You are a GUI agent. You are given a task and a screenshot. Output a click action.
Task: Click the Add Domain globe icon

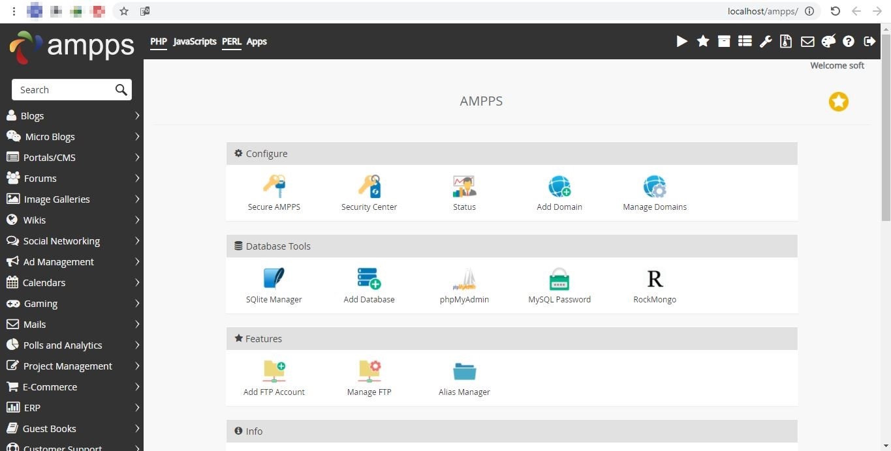[x=559, y=186]
